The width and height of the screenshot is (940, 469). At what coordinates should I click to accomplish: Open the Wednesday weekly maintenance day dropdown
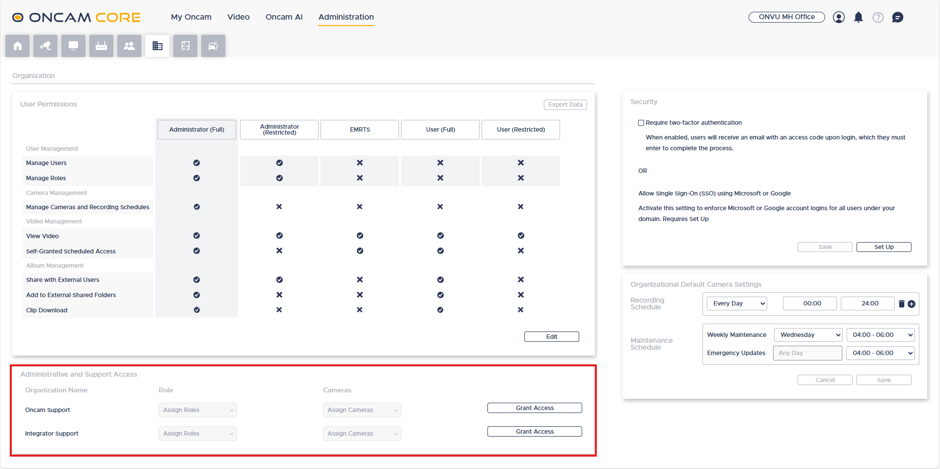pyautogui.click(x=808, y=335)
